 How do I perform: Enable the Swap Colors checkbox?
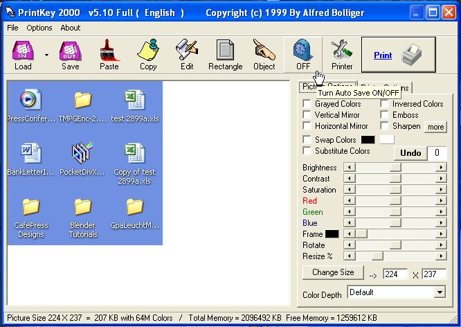point(307,139)
